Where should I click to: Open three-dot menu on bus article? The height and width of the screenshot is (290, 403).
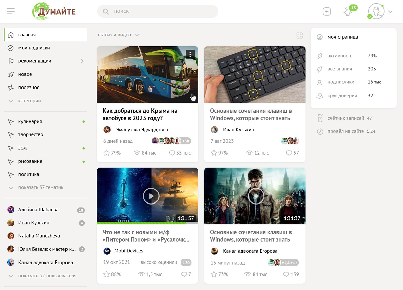point(190,54)
